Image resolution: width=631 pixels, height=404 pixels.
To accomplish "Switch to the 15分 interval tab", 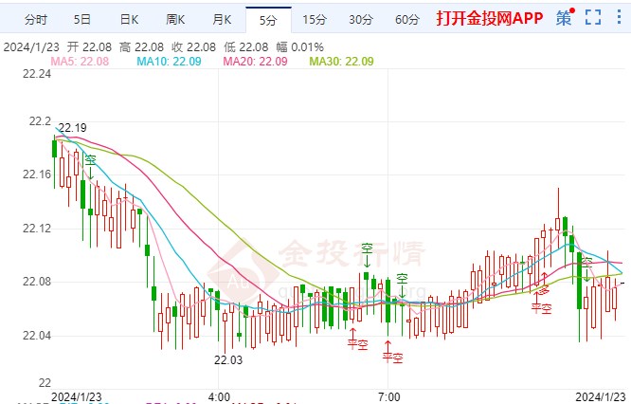I will pyautogui.click(x=315, y=19).
